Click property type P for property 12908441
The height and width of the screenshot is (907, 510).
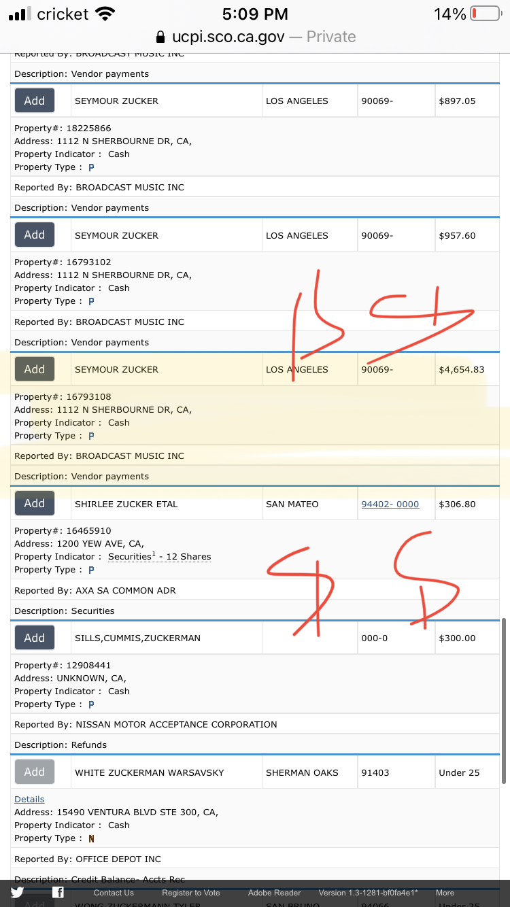click(91, 704)
